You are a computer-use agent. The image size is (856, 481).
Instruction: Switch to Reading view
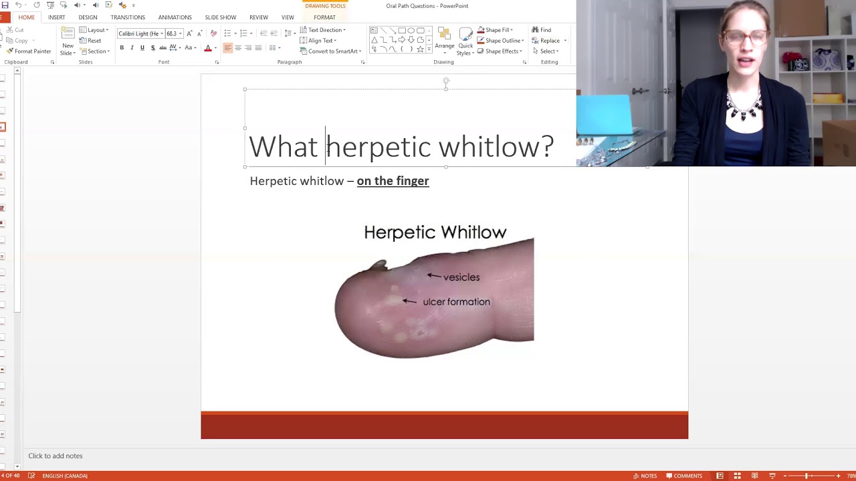point(754,476)
